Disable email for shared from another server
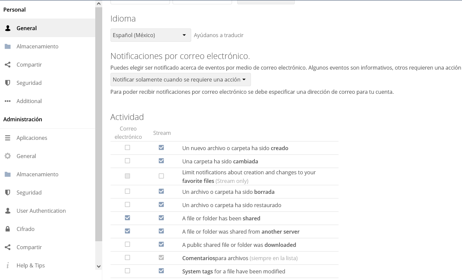The image size is (462, 280). [x=127, y=231]
